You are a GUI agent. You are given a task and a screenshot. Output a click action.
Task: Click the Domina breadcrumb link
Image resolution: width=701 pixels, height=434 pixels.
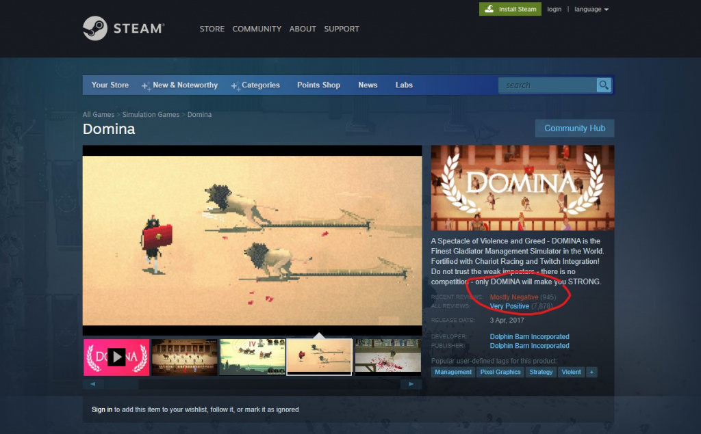[x=199, y=114]
